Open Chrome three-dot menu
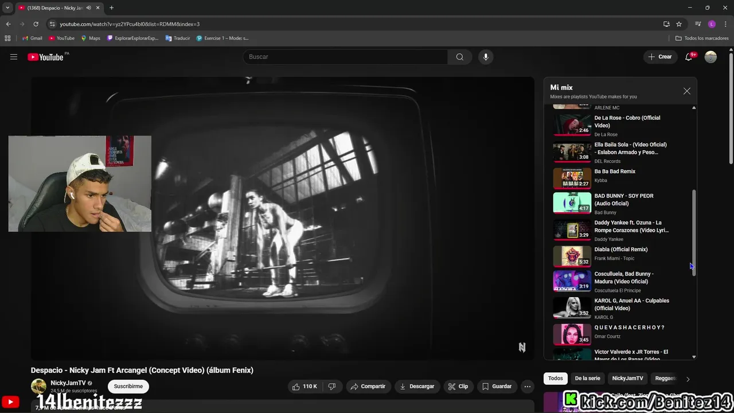 click(x=725, y=24)
